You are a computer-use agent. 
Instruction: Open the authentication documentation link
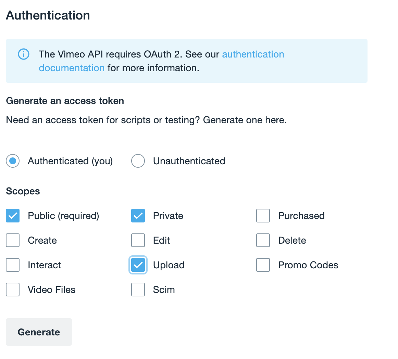(253, 54)
